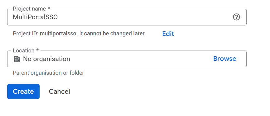This screenshot has width=270, height=116.
Task: Open the project name help tooltip icon
Action: (236, 17)
